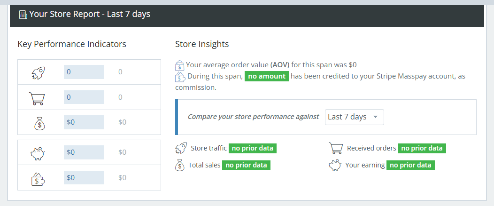Screen dimensions: 494x206
Task: Click the shopping cart icon in KPI table
Action: pos(37,98)
